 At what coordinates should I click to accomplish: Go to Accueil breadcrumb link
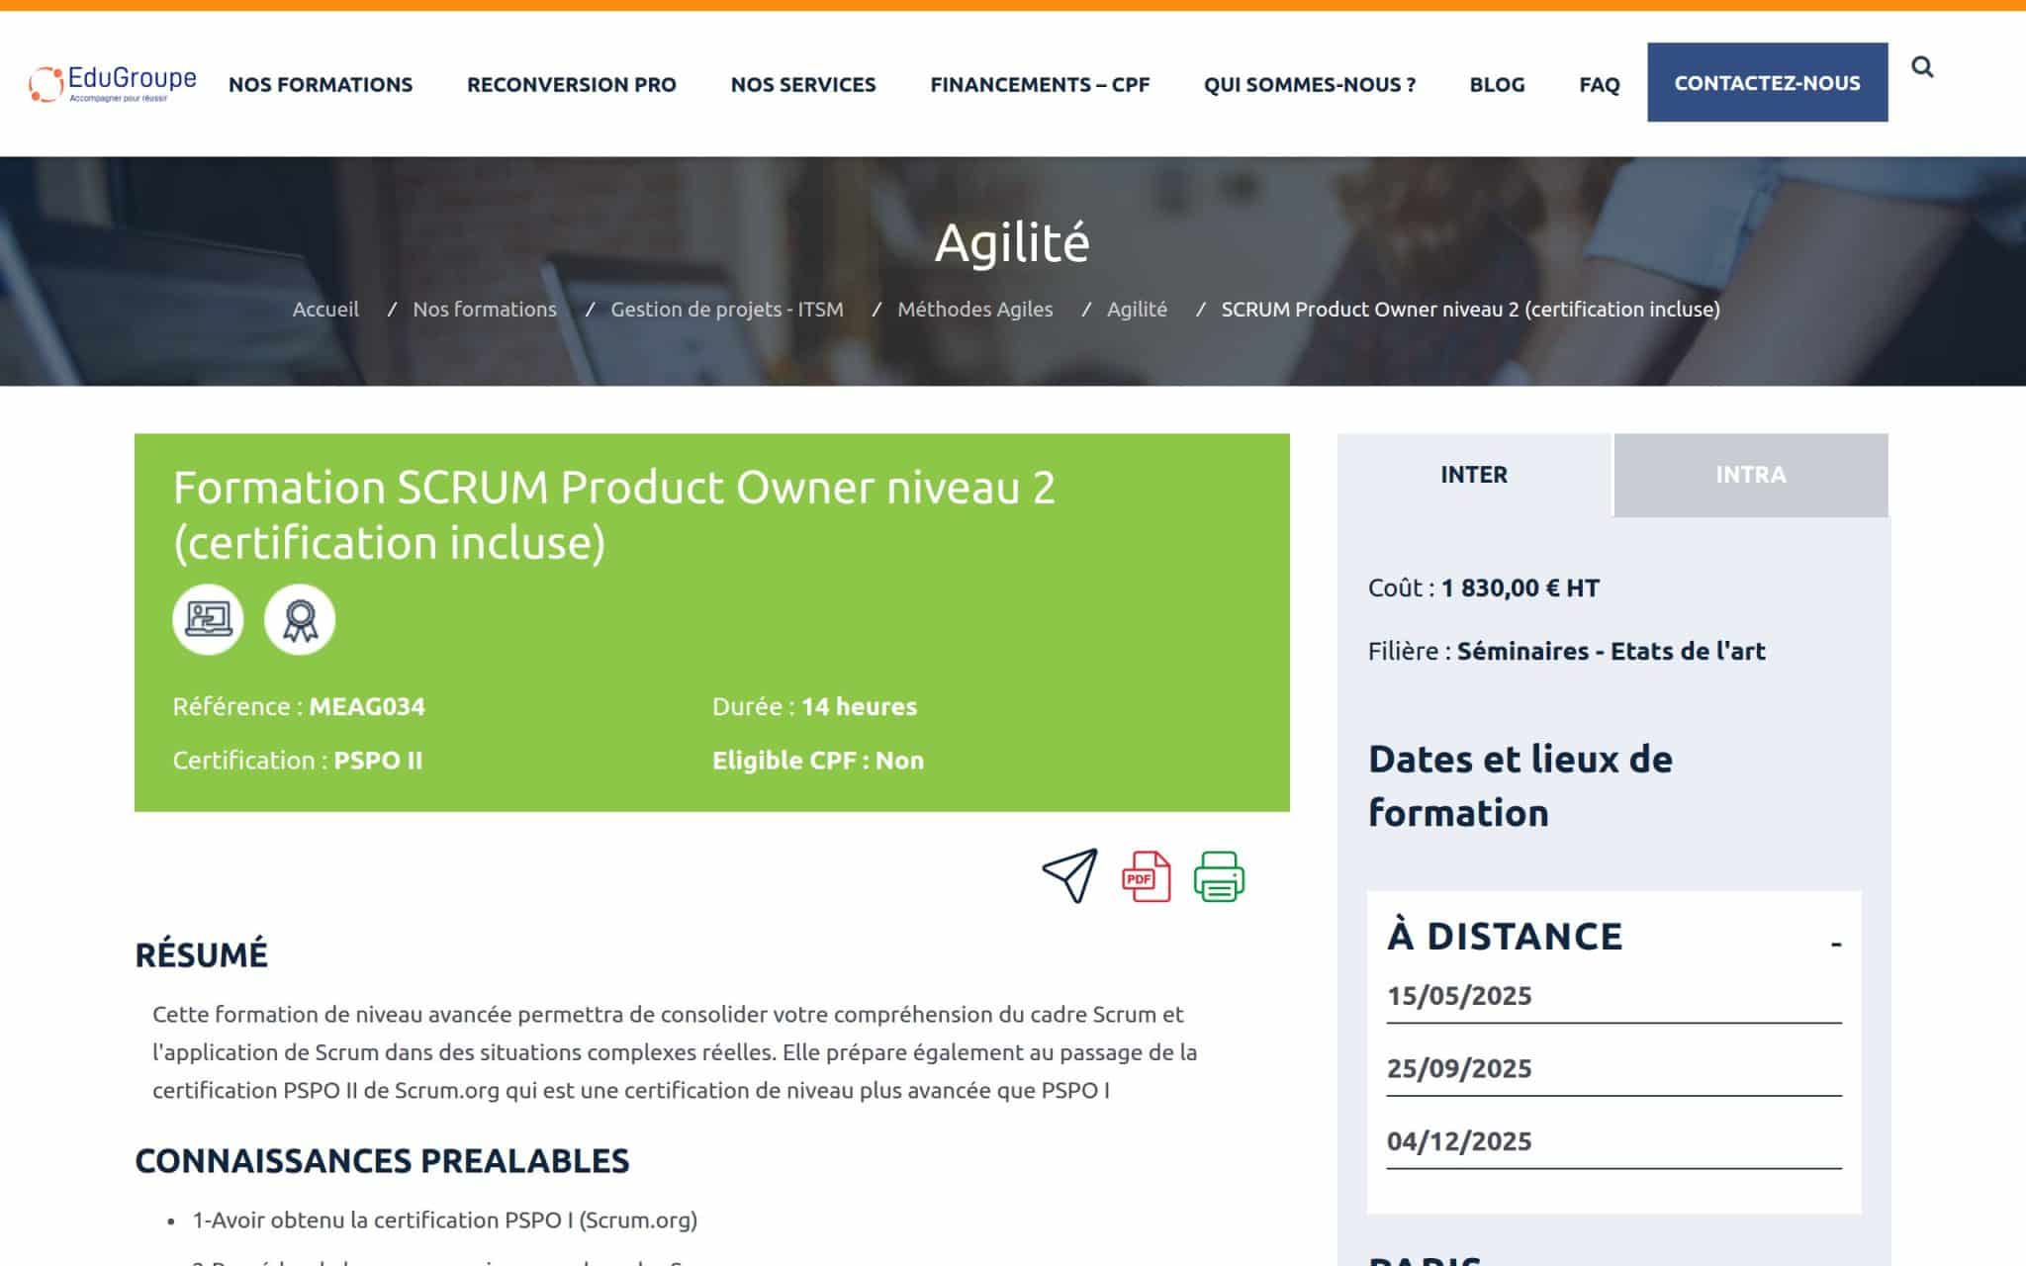coord(325,309)
